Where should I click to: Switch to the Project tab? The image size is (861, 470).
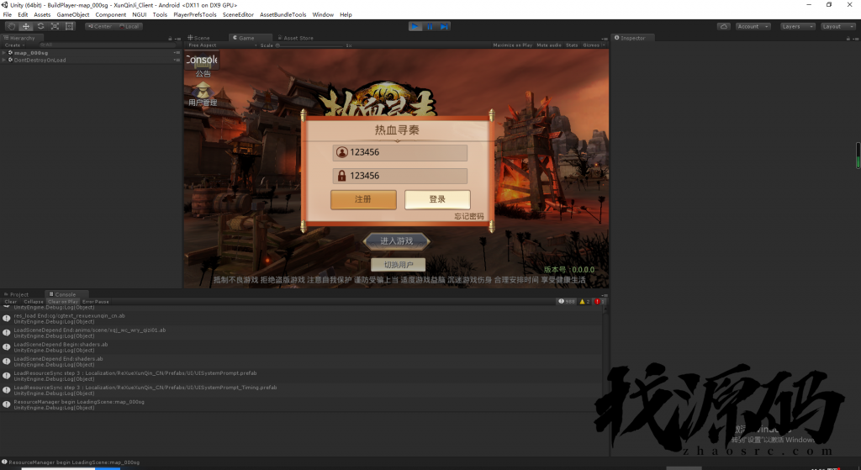[x=16, y=294]
